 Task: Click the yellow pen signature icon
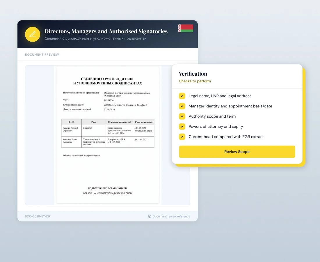click(33, 34)
